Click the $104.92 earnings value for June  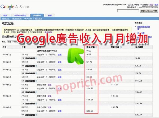click(90, 88)
